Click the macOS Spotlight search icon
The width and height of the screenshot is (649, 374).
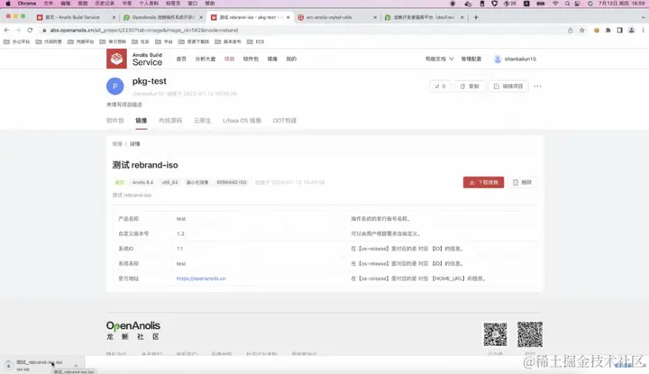(567, 4)
